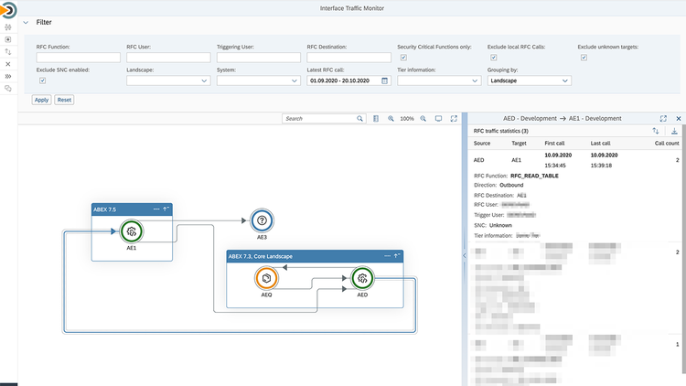Click the sidebar square target icon

point(8,39)
